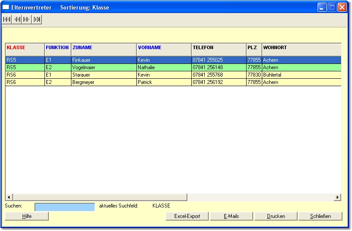Open the E-Mails button
Screen dimensions: 352x231
231,216
